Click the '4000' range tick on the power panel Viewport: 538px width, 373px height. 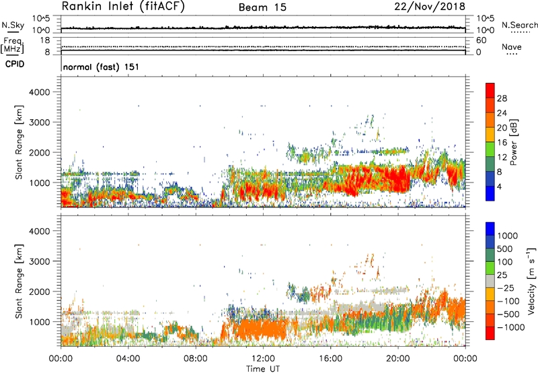pos(40,92)
